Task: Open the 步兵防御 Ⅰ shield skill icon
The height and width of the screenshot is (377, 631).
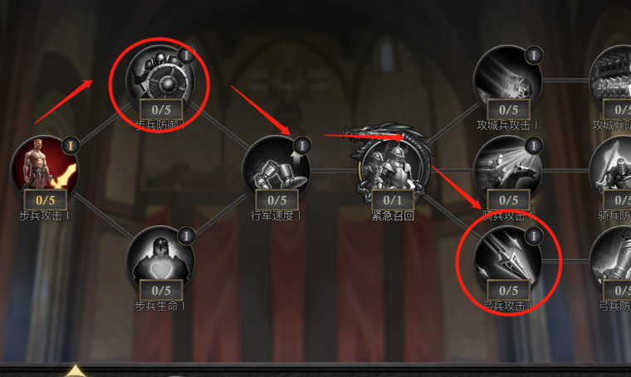Action: 160,80
